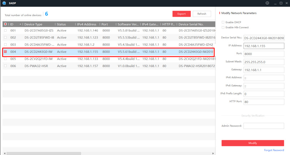This screenshot has width=290, height=155.
Task: Enable DHCP checkbox
Action: [223, 22]
